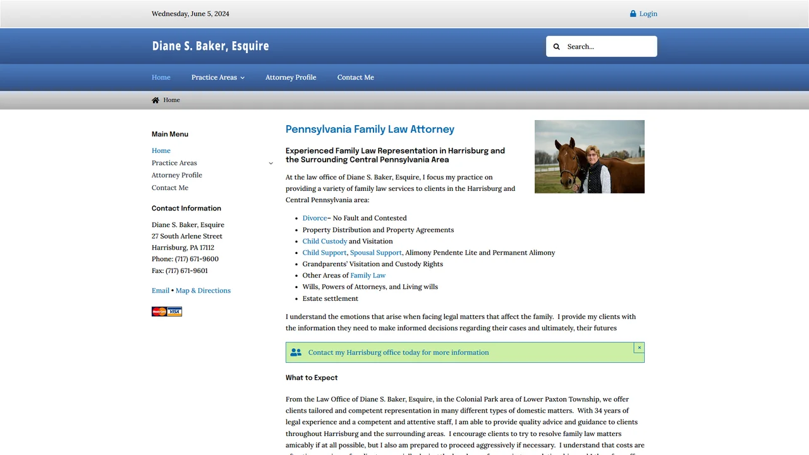Open the Map & Directions link
809x455 pixels.
tap(203, 291)
